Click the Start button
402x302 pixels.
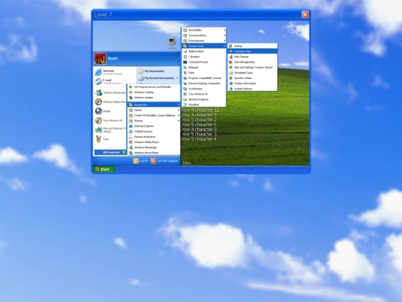click(103, 169)
